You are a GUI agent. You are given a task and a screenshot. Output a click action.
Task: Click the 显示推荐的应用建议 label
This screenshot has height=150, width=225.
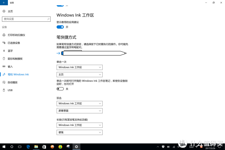point(67,22)
